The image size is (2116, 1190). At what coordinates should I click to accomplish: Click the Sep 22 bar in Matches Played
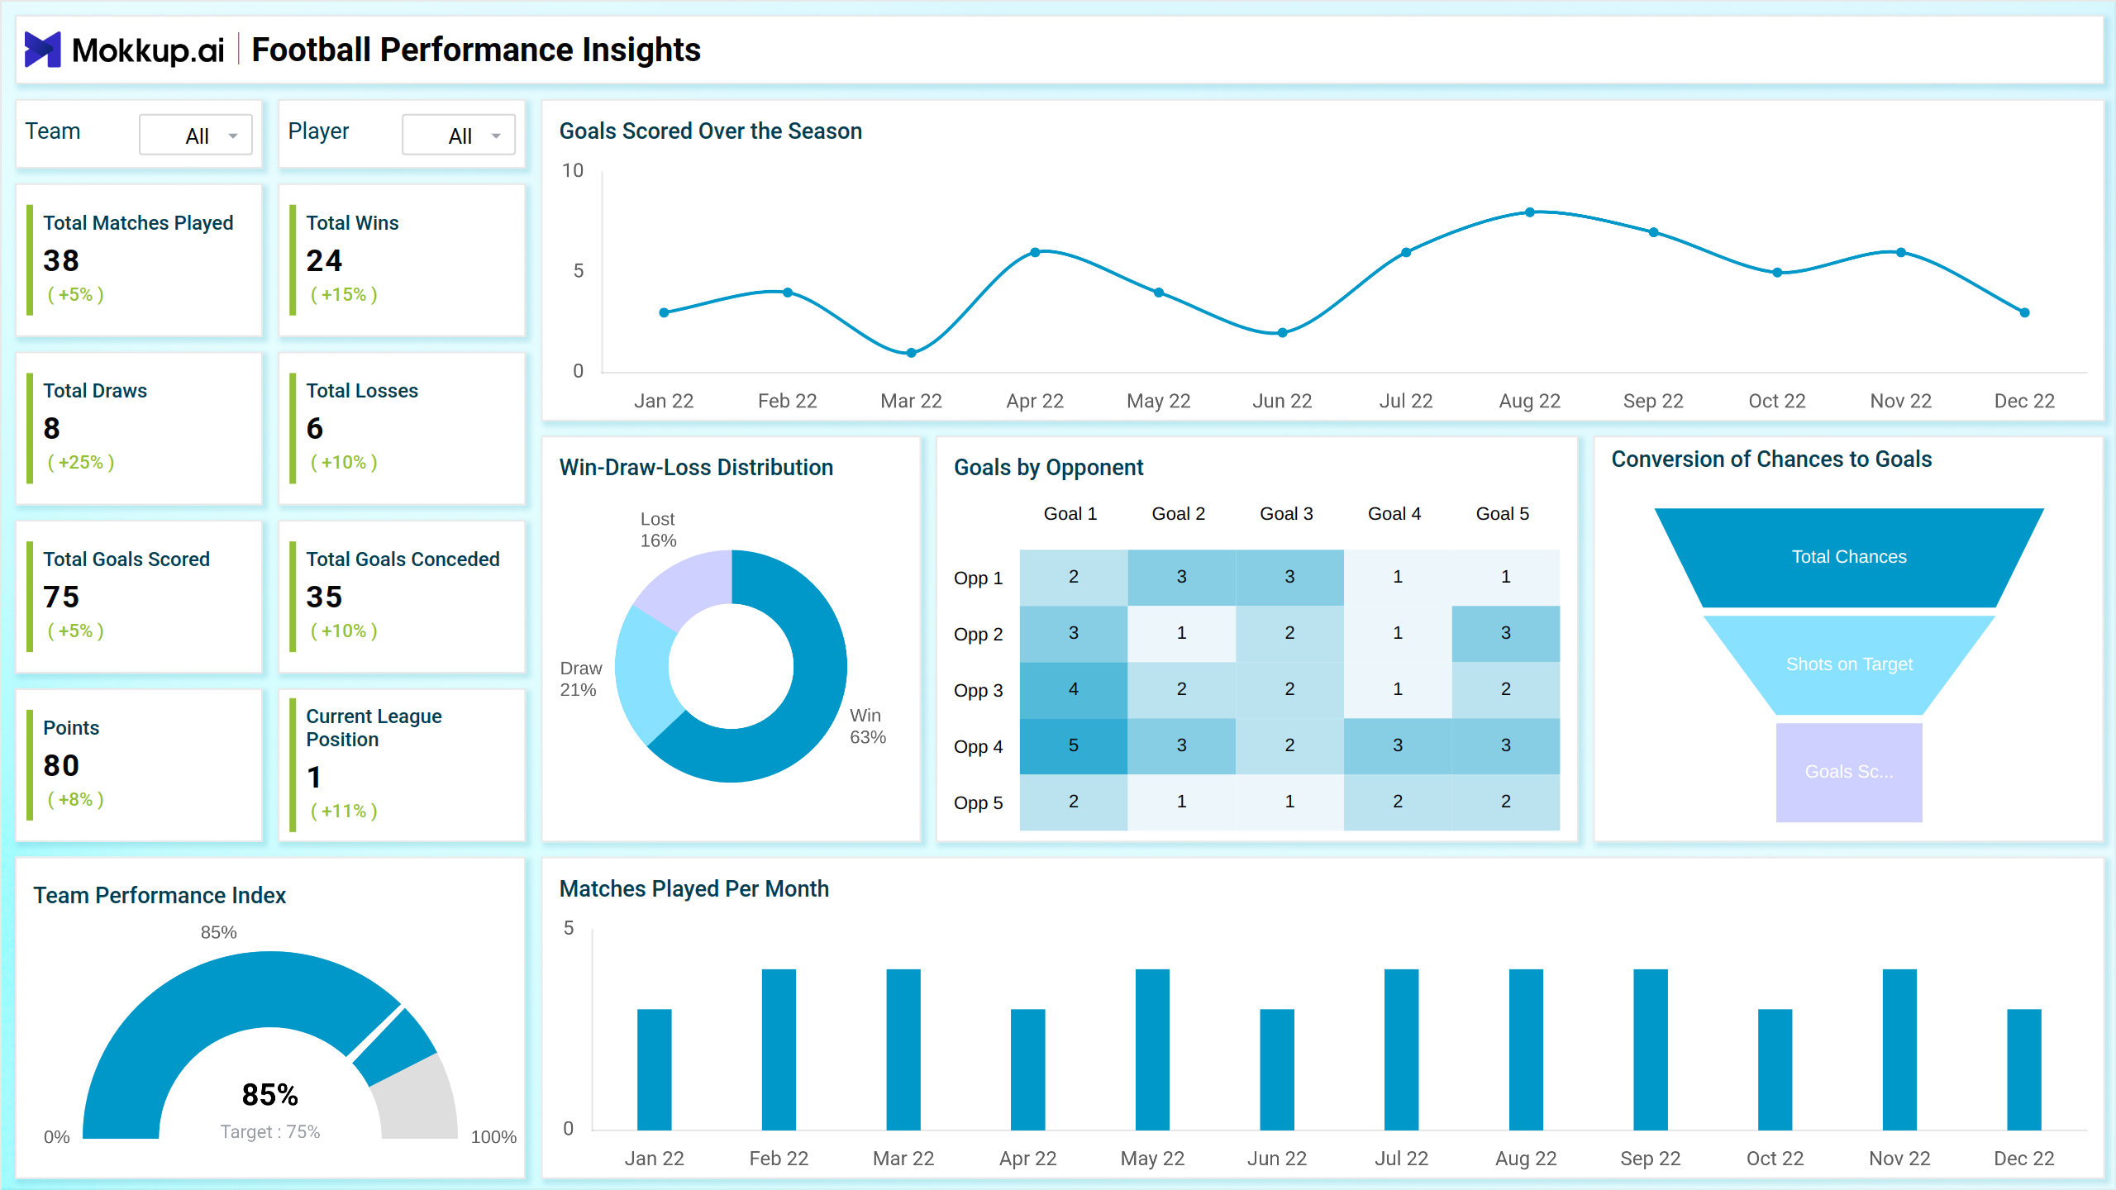(1651, 1050)
